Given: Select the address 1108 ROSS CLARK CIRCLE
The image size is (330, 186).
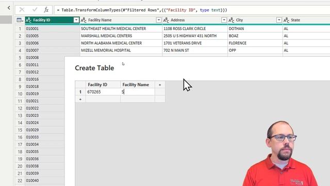Looking at the screenshot, I should coord(195,28).
